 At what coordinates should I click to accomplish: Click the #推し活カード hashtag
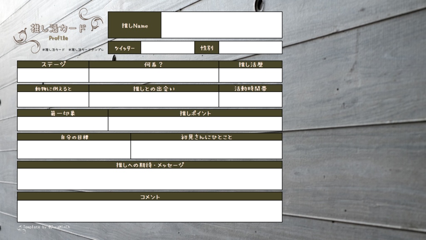54,50
